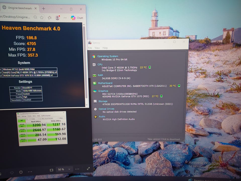This screenshot has height=181, width=241.
Task: Open the more options dots beside the info icon
Action: point(30,172)
